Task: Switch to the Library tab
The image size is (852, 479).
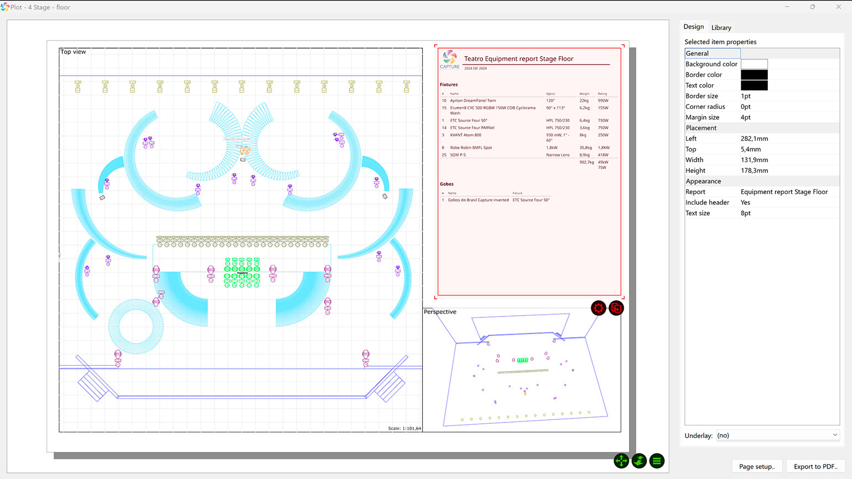Action: (x=721, y=28)
